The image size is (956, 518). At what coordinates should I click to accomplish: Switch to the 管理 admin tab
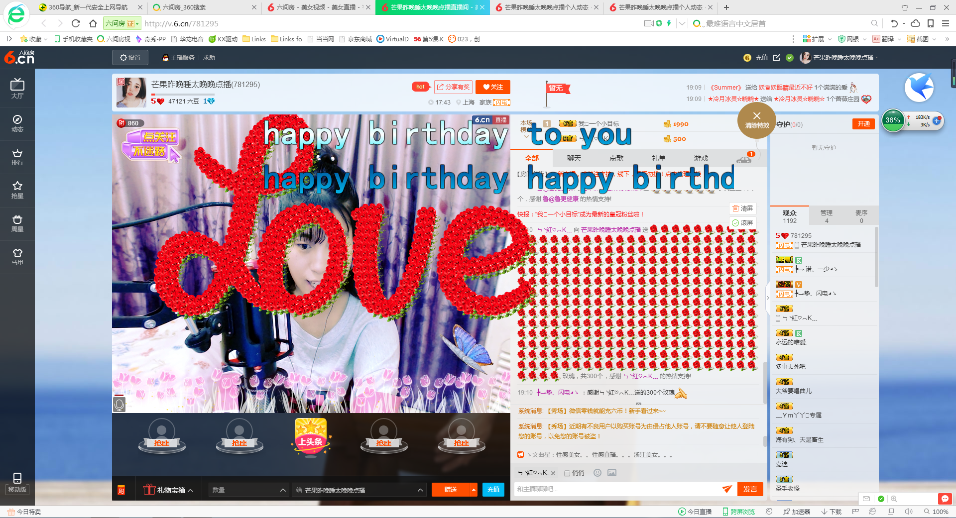[x=827, y=216]
